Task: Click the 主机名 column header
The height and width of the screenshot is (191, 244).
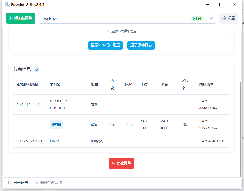Action: click(55, 85)
